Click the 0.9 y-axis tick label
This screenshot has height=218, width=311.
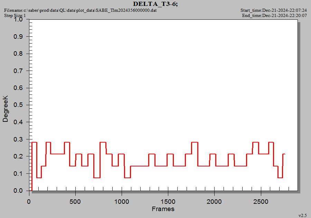[x=18, y=37]
